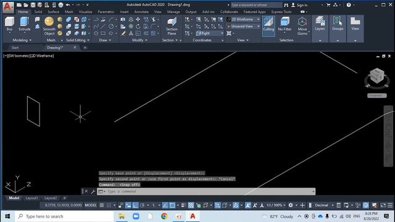Screen dimensions: 395x222
Task: Click the Smooth Object mesh tool
Action: click(49, 26)
